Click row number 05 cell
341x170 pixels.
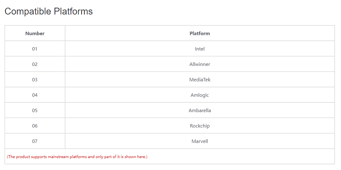pyautogui.click(x=35, y=110)
